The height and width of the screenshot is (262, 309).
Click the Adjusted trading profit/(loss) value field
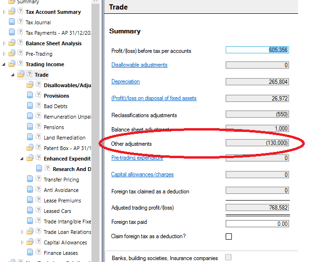pyautogui.click(x=257, y=207)
